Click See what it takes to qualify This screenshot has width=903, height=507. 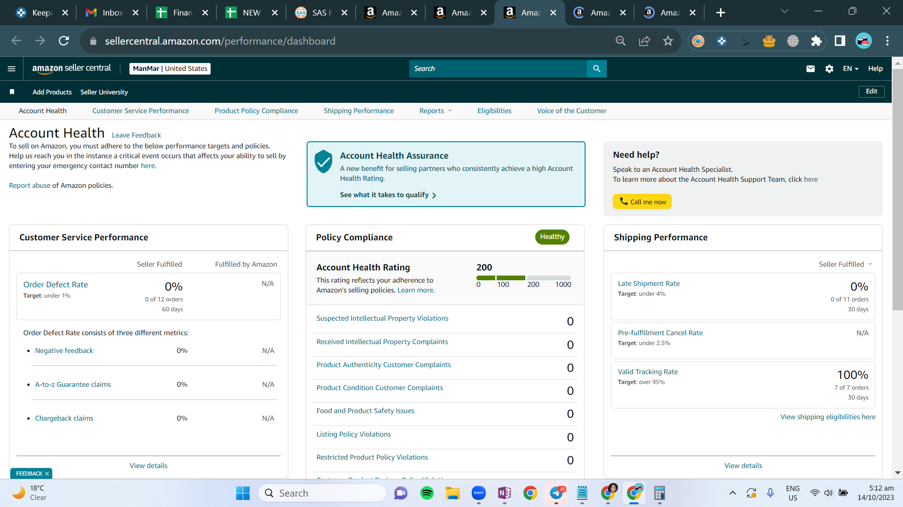tap(388, 195)
